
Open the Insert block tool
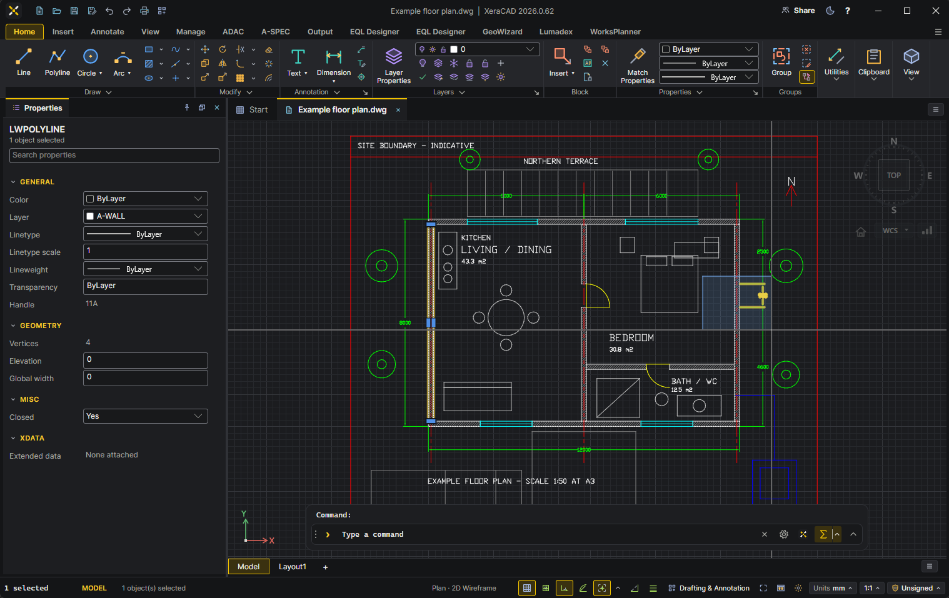pyautogui.click(x=562, y=62)
